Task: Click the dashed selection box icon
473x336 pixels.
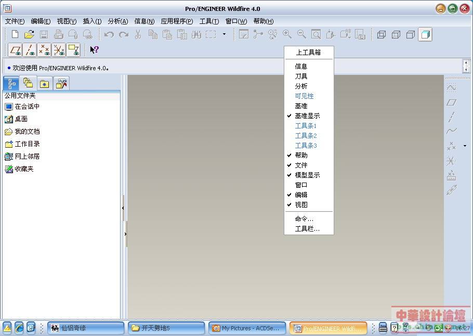Action: coord(211,34)
